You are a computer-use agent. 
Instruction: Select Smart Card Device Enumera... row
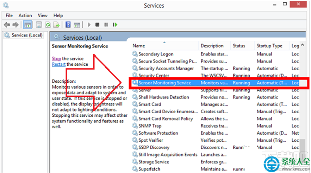tap(216, 111)
